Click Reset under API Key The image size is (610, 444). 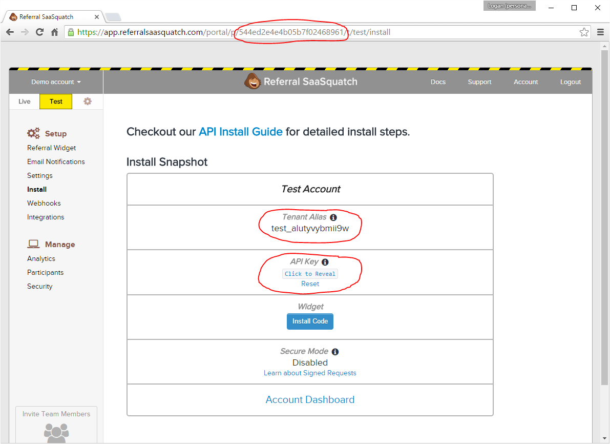(310, 284)
